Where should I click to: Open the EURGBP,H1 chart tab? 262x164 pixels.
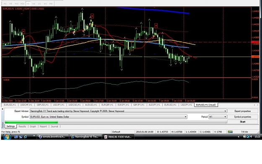tap(107, 105)
